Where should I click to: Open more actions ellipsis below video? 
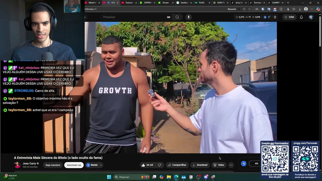(231, 165)
